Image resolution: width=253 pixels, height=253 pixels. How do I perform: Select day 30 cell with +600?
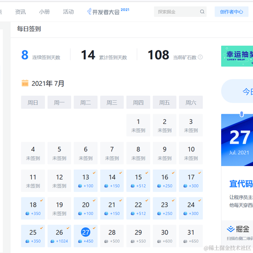point(164,236)
